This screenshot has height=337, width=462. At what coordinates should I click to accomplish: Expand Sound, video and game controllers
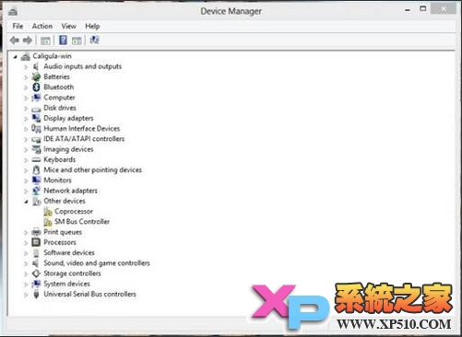(26, 263)
